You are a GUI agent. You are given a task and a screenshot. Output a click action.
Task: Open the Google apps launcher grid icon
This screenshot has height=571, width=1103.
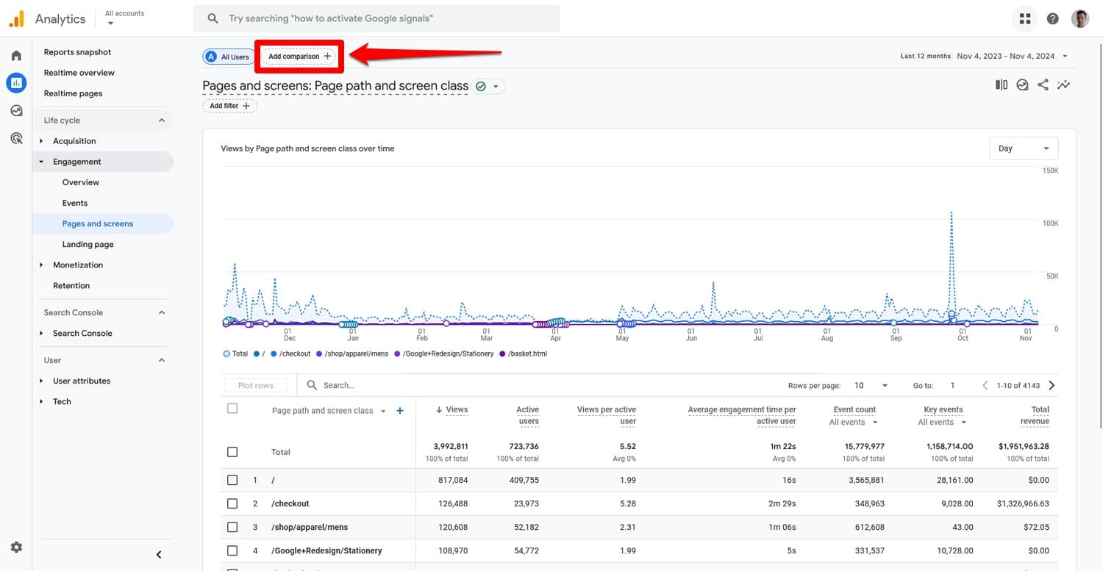pyautogui.click(x=1025, y=18)
